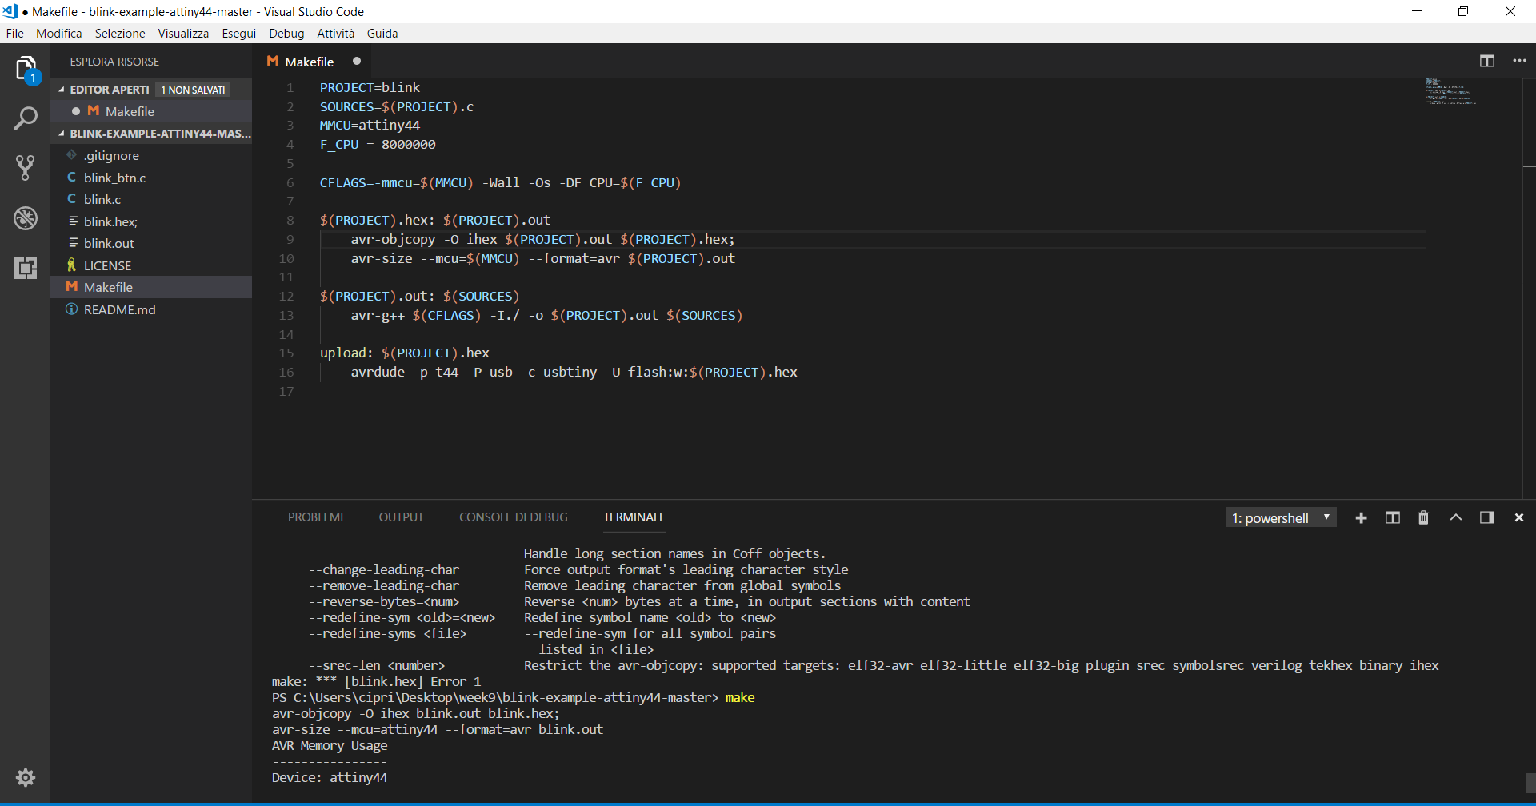This screenshot has height=806, width=1536.
Task: Click the ESPLORA RISORSE sidebar title
Action: click(114, 62)
